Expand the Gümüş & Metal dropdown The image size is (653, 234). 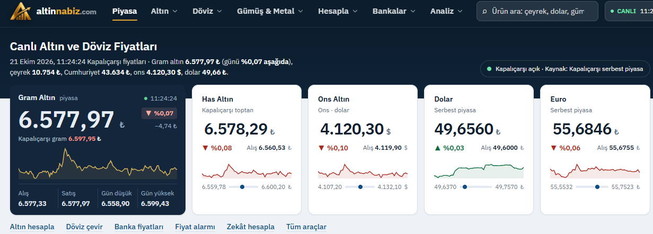(x=270, y=11)
